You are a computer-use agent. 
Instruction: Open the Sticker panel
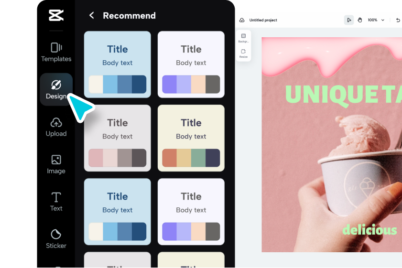pyautogui.click(x=56, y=239)
